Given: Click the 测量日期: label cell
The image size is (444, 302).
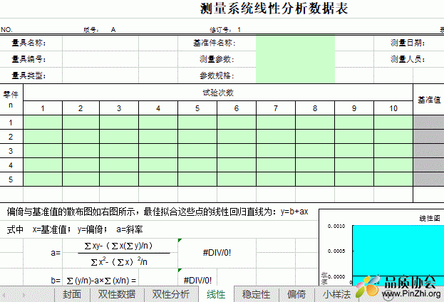Looking at the screenshot, I should point(408,43).
